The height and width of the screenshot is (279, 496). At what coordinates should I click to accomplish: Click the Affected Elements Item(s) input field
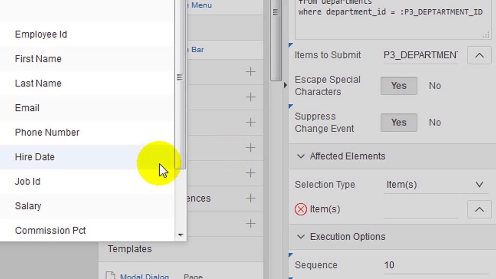(421, 209)
